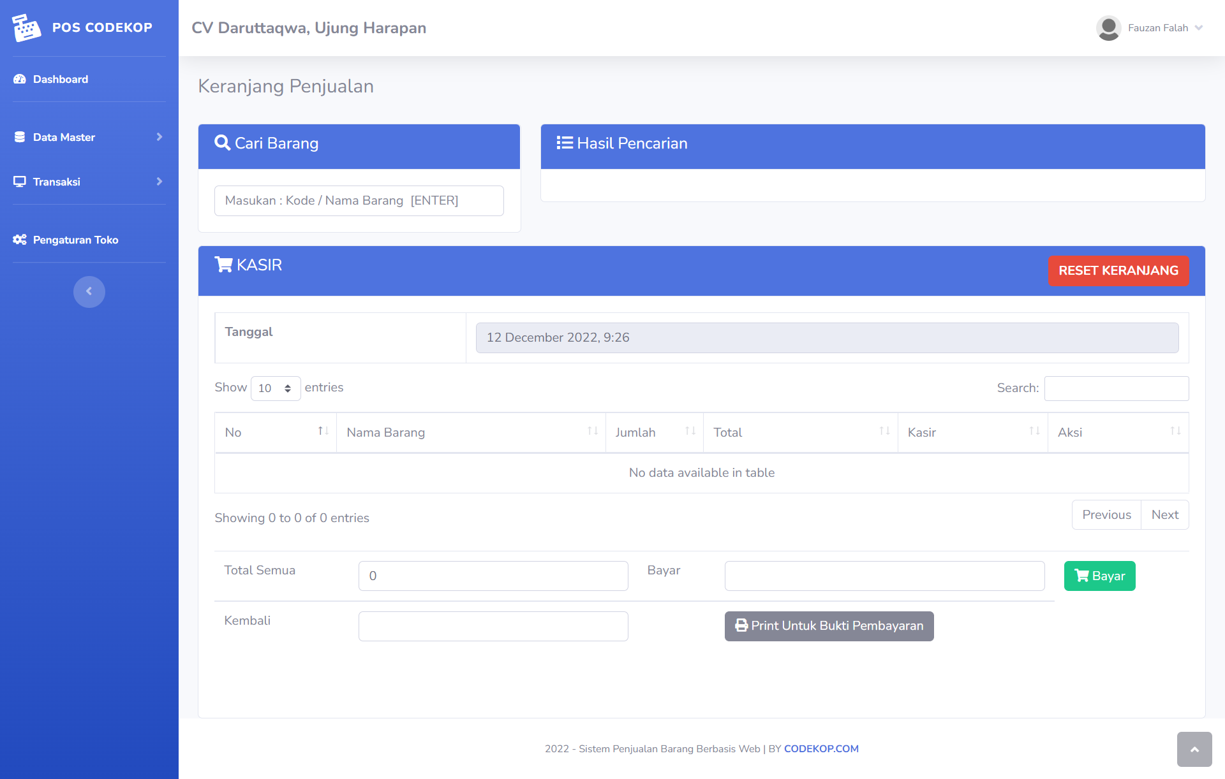Go to Pengaturan Toko menu
This screenshot has height=779, width=1225.
coord(75,240)
